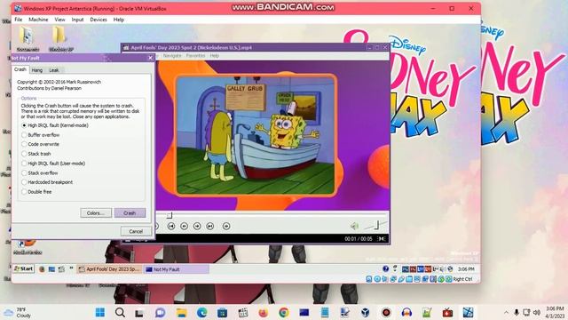Launch Microsoft Edge from the taskbar
The image size is (568, 320).
coord(201,312)
